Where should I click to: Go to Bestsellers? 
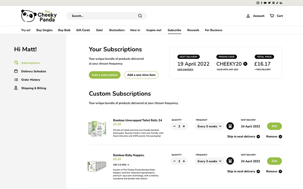point(117,30)
